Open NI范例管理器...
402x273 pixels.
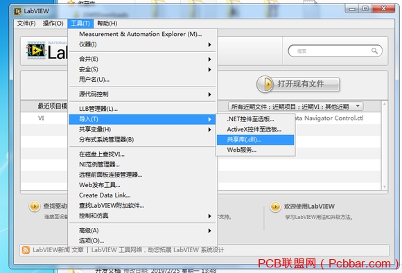pyautogui.click(x=143, y=165)
